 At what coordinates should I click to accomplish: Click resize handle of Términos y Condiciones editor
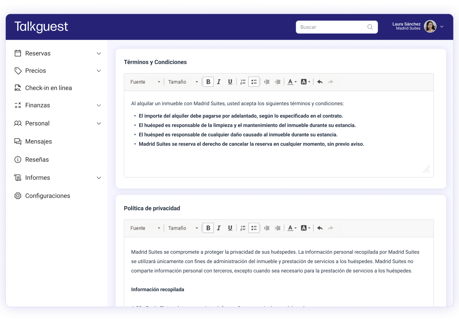click(x=426, y=169)
